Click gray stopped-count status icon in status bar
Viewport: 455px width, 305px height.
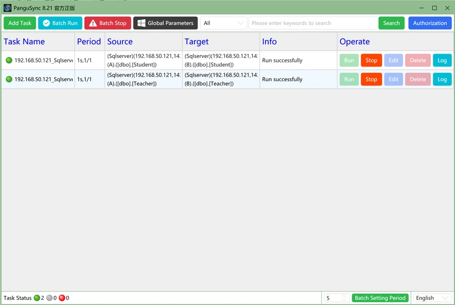point(49,298)
